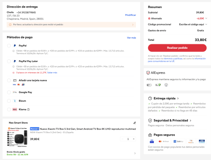This screenshot has width=211, height=160.
Task: Click the Seguridad & Privacidad shield icon
Action: [x=150, y=121]
